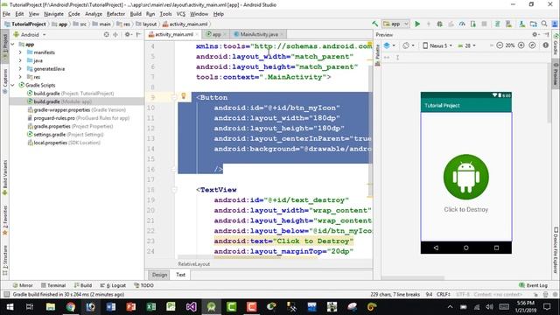Click the lightbulb quick-fix icon on line 9
560x315 pixels.
[x=184, y=96]
